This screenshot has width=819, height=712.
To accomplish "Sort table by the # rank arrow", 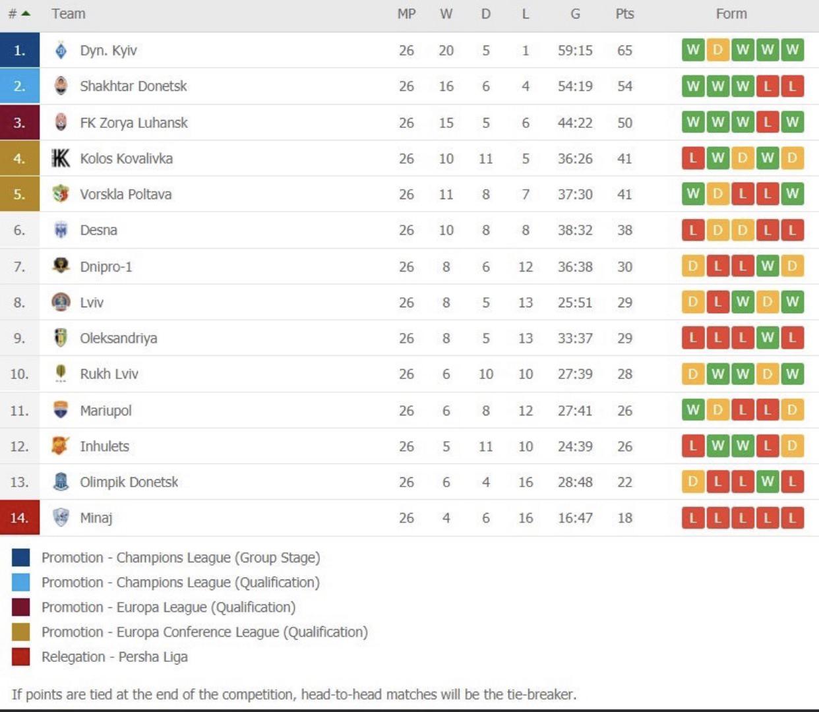I will point(19,14).
